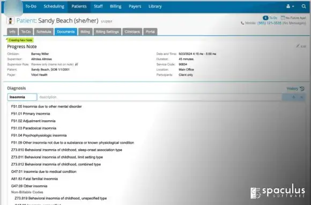The height and width of the screenshot is (205, 311).
Task: Open the Portal tab
Action: pos(150,32)
